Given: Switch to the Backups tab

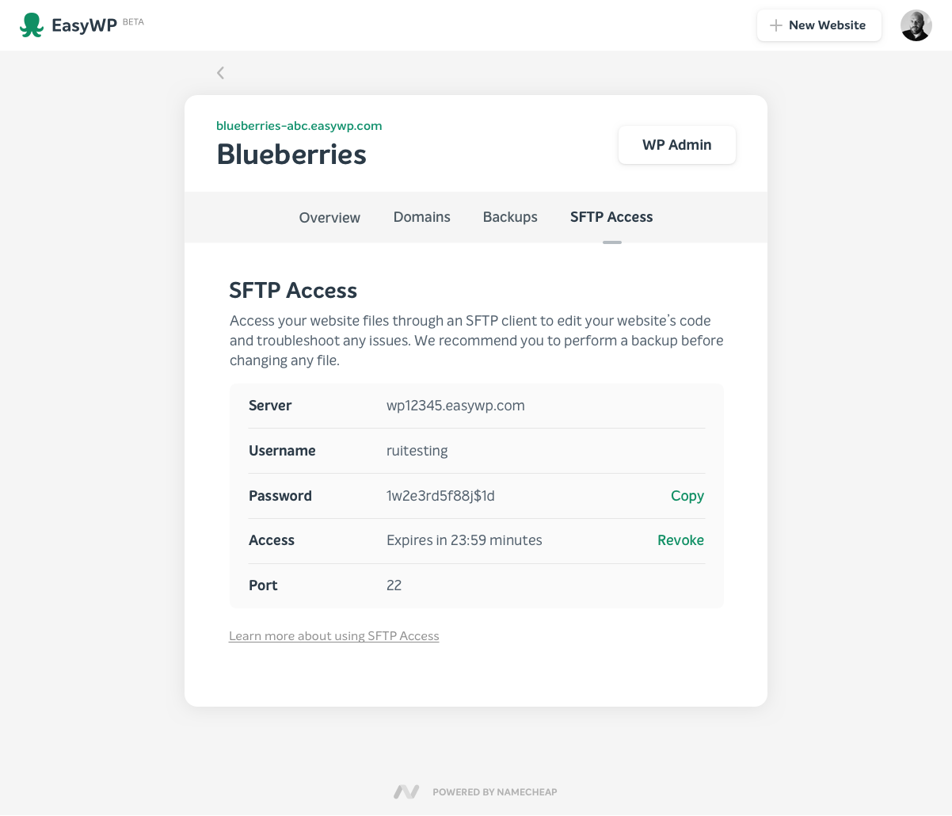Looking at the screenshot, I should pos(510,216).
